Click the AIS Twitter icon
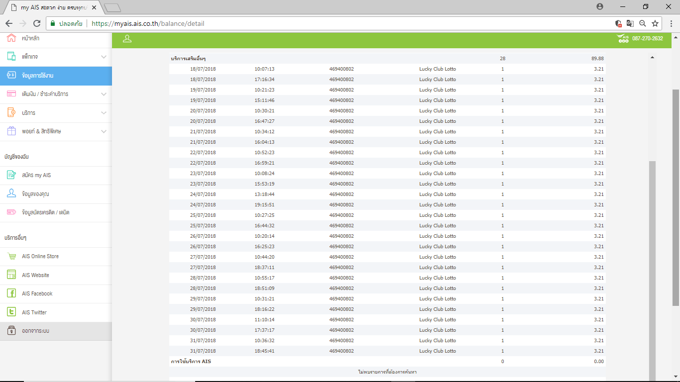680x382 pixels. (x=11, y=312)
